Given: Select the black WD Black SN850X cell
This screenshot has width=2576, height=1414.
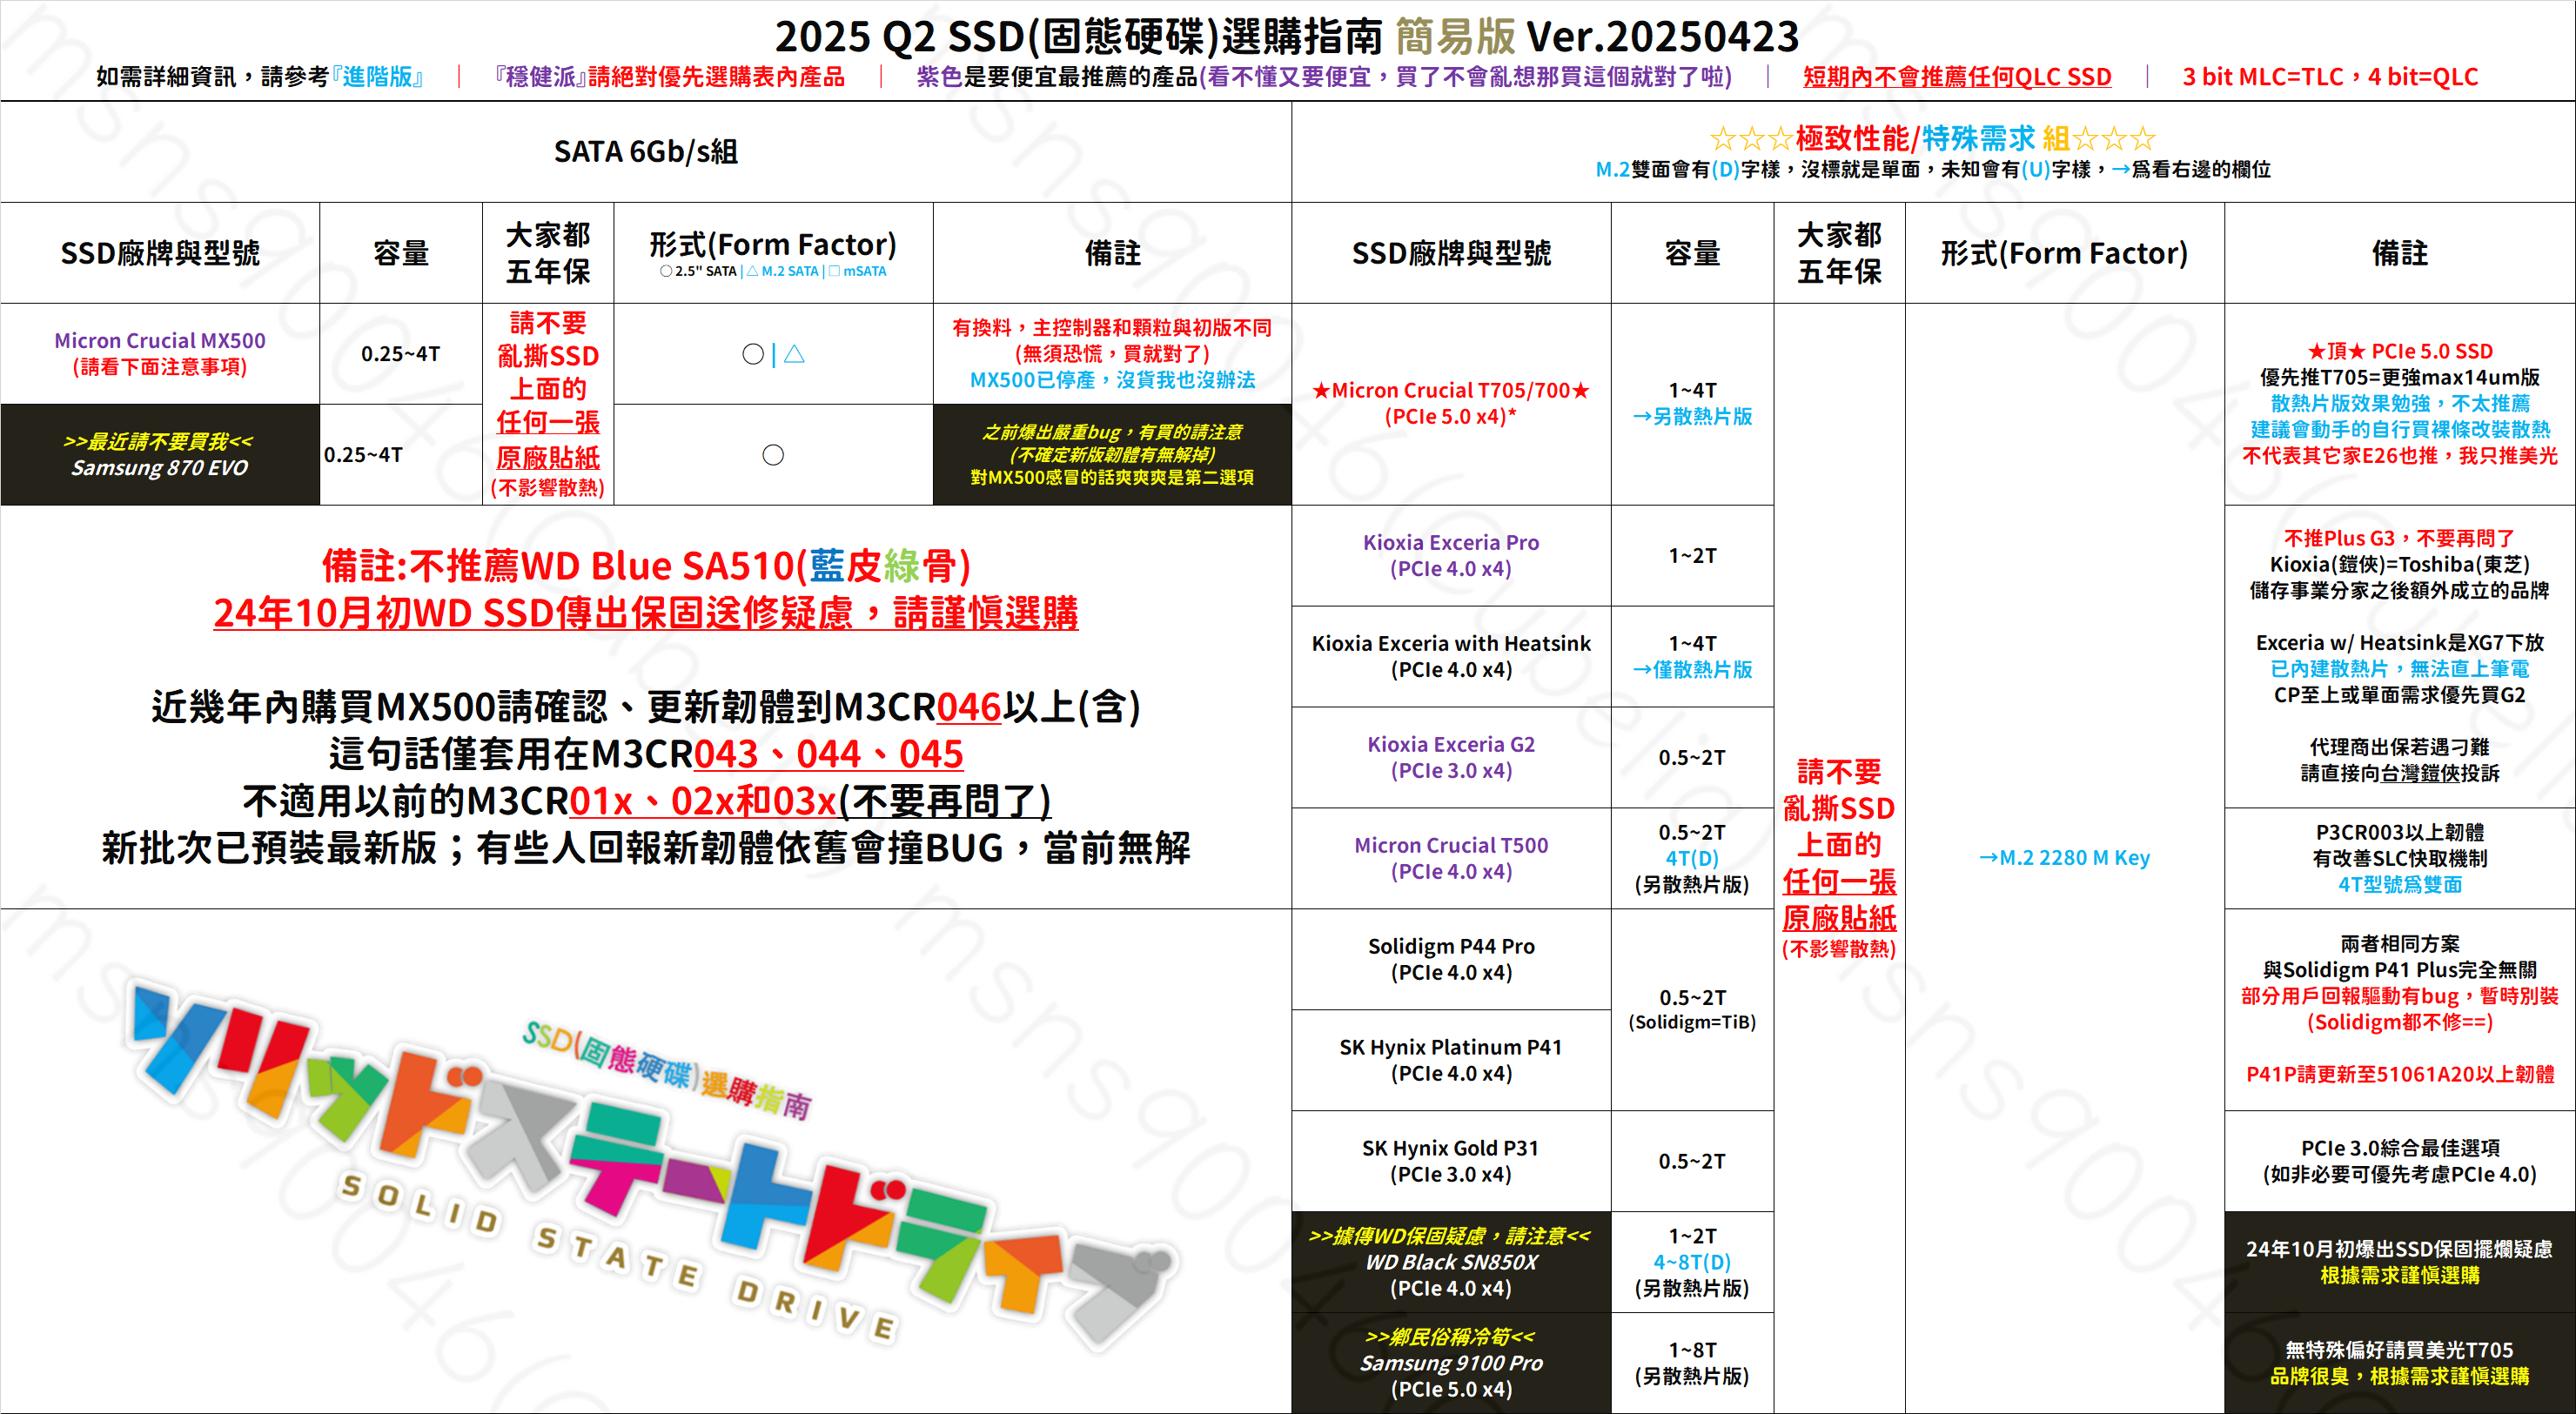Looking at the screenshot, I should (1450, 1262).
